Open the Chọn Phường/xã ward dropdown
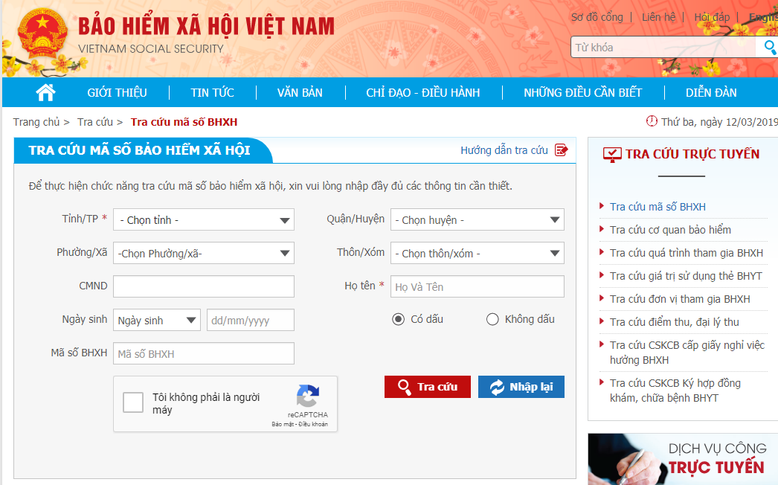 click(x=204, y=253)
